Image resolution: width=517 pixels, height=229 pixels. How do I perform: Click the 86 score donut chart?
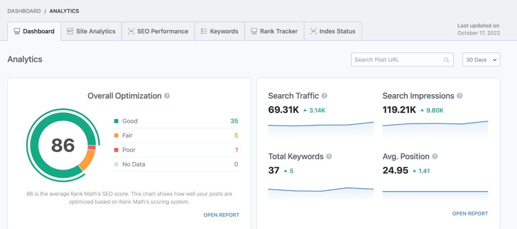(x=63, y=145)
